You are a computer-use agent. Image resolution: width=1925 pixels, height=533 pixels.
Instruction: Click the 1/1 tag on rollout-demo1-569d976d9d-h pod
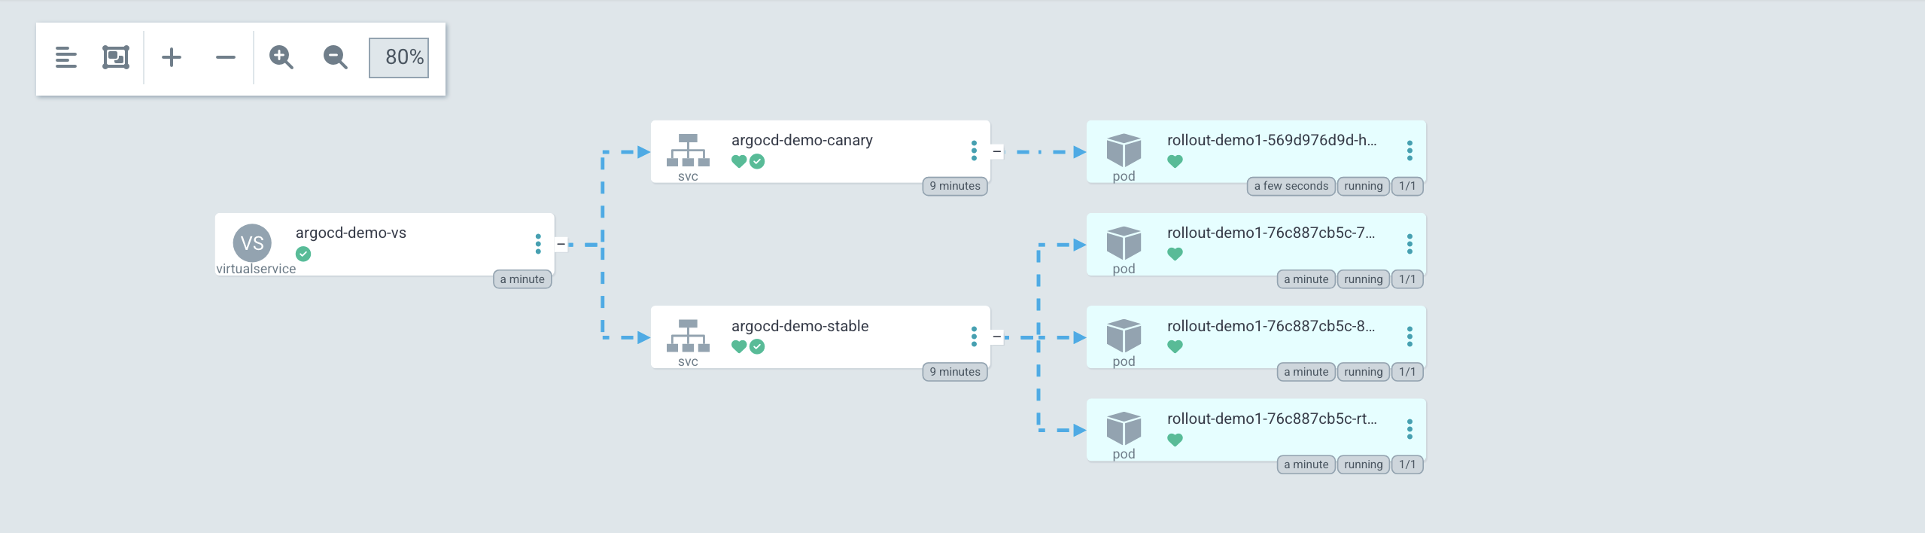click(x=1407, y=186)
